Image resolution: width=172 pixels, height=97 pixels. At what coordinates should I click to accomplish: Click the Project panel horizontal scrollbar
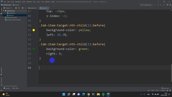point(10,86)
